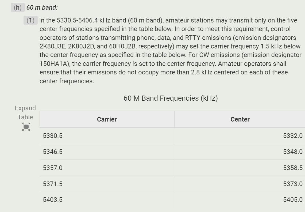Image resolution: width=305 pixels, height=212 pixels.
Task: Click center frequency 5358.5 cell
Action: (x=240, y=168)
